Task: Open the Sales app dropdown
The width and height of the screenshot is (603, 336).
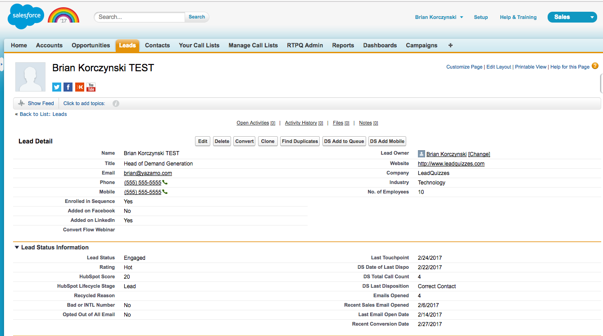Action: 572,17
